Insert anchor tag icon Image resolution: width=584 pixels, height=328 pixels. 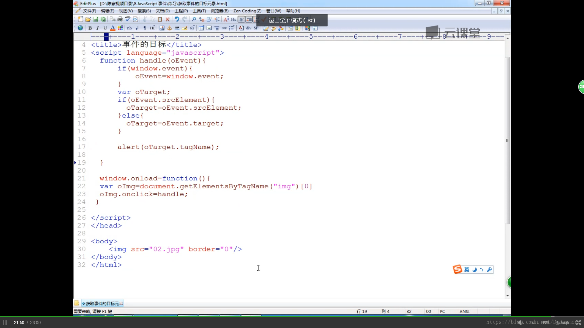click(169, 28)
